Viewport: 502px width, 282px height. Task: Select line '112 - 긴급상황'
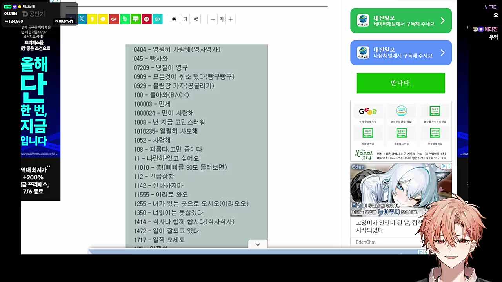(154, 176)
